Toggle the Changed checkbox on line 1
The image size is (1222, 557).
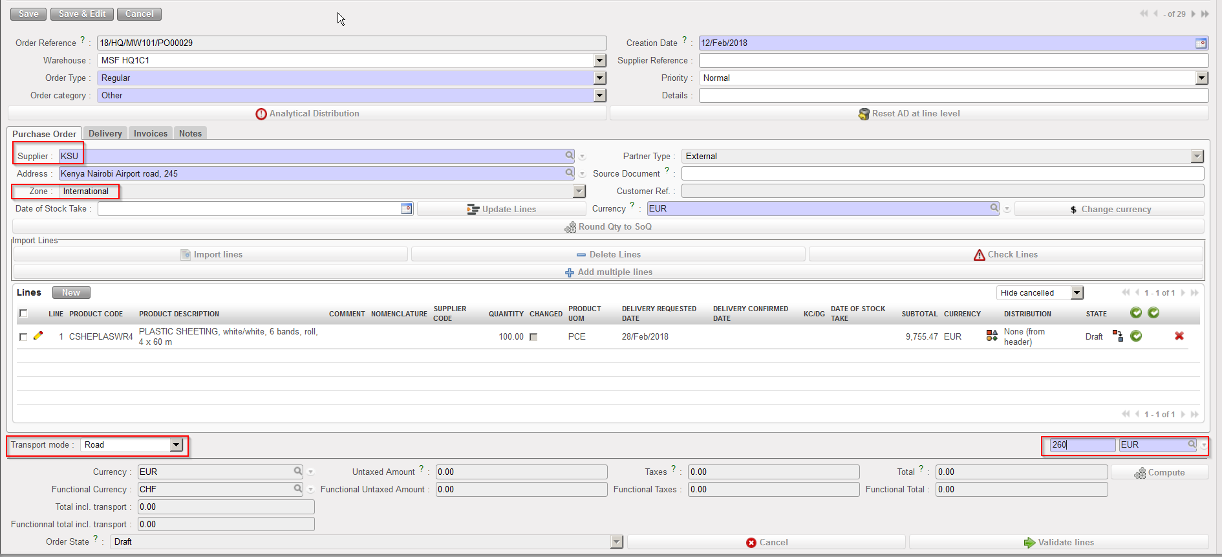click(533, 337)
